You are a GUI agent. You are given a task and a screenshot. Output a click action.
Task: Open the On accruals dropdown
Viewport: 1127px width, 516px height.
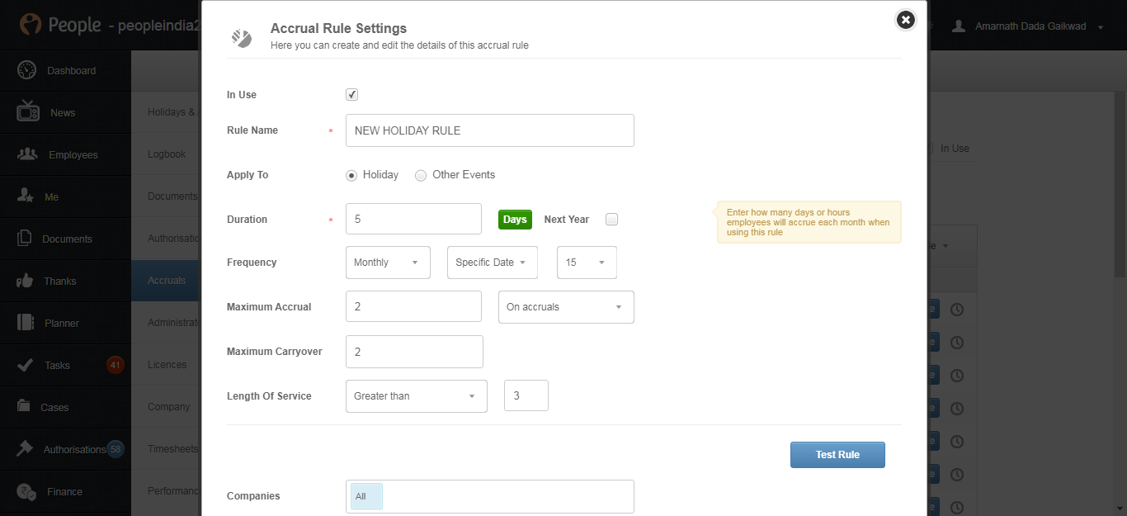coord(566,307)
